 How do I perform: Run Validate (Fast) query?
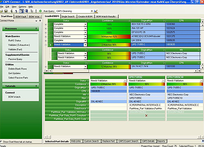click(15, 50)
